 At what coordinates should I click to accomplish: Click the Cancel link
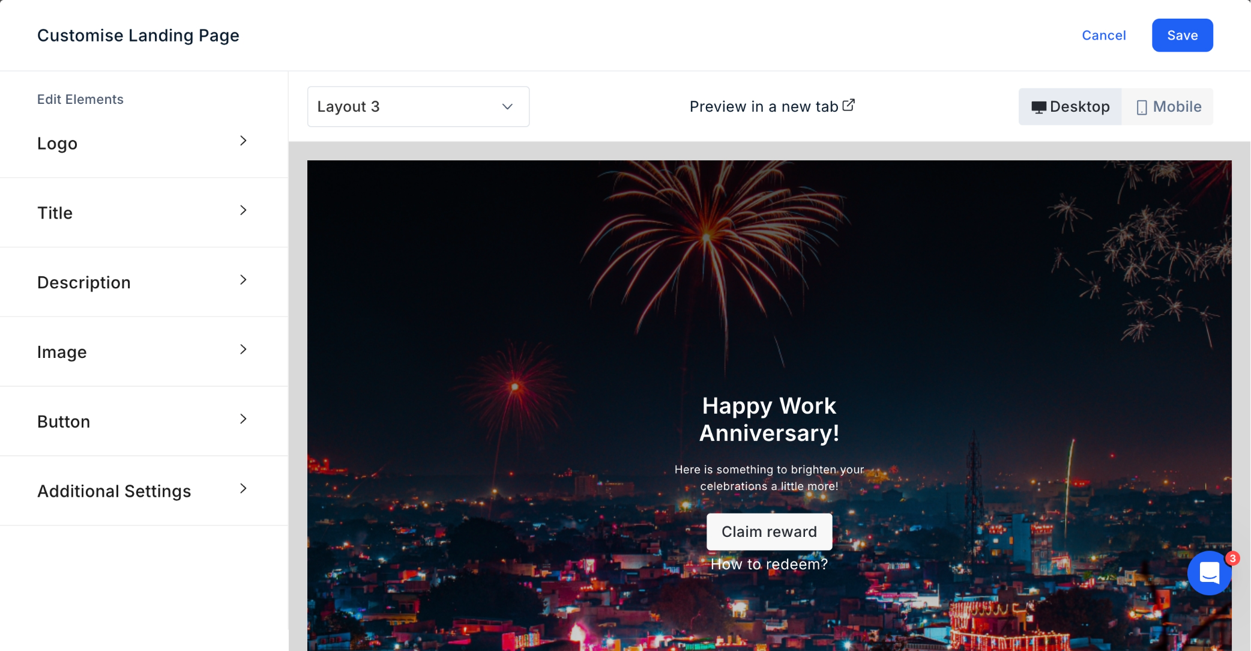[x=1103, y=35]
